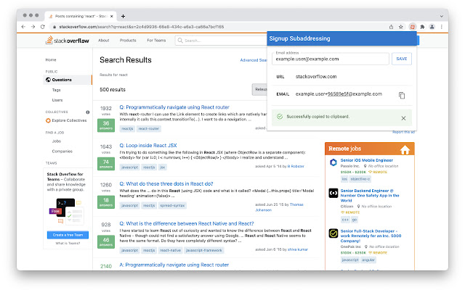
Task: Click the Stack Overflow for Teams illustration
Action: coord(67,211)
